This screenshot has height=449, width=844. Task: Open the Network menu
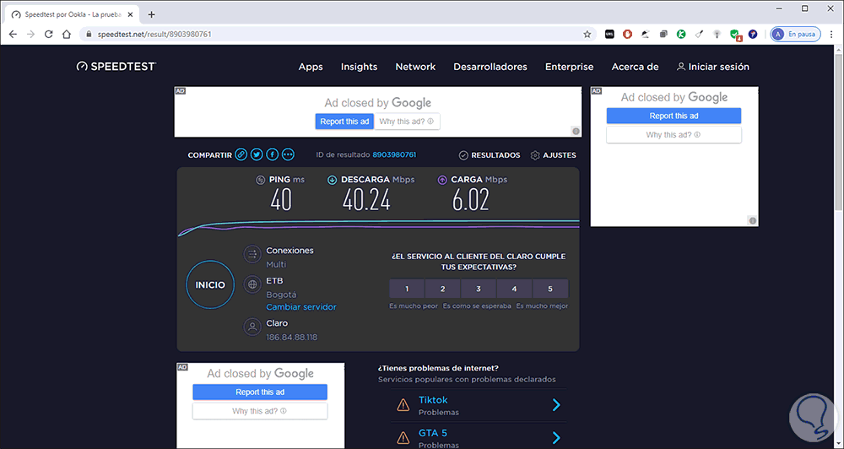pos(415,67)
